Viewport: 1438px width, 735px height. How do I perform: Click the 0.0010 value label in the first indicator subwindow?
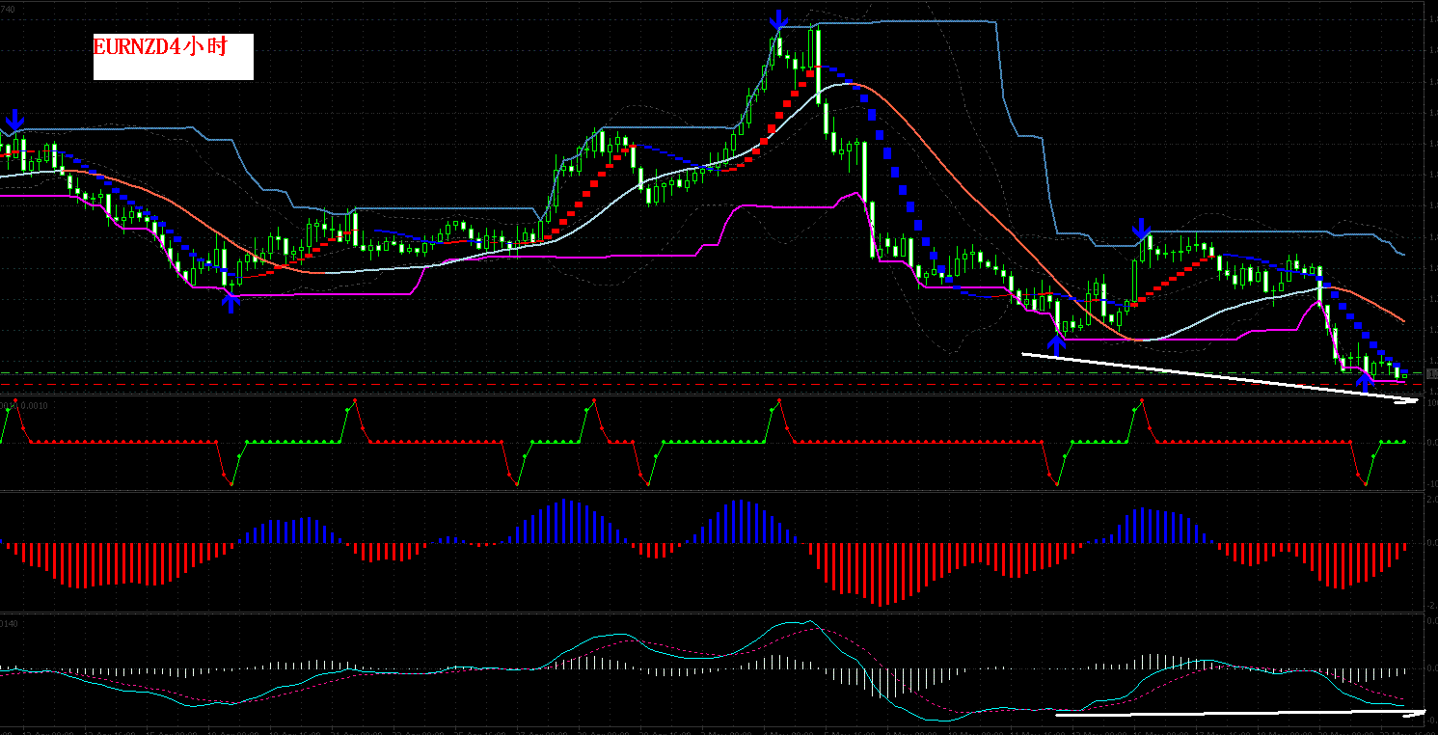[x=36, y=405]
